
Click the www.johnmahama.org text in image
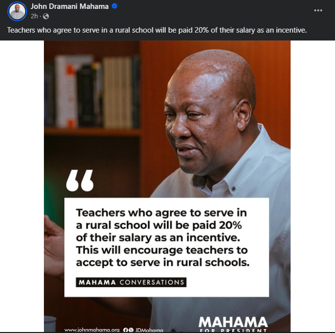92,330
